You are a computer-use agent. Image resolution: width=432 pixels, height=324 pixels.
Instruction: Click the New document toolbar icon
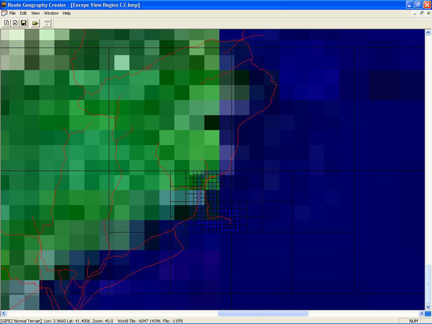coord(6,23)
